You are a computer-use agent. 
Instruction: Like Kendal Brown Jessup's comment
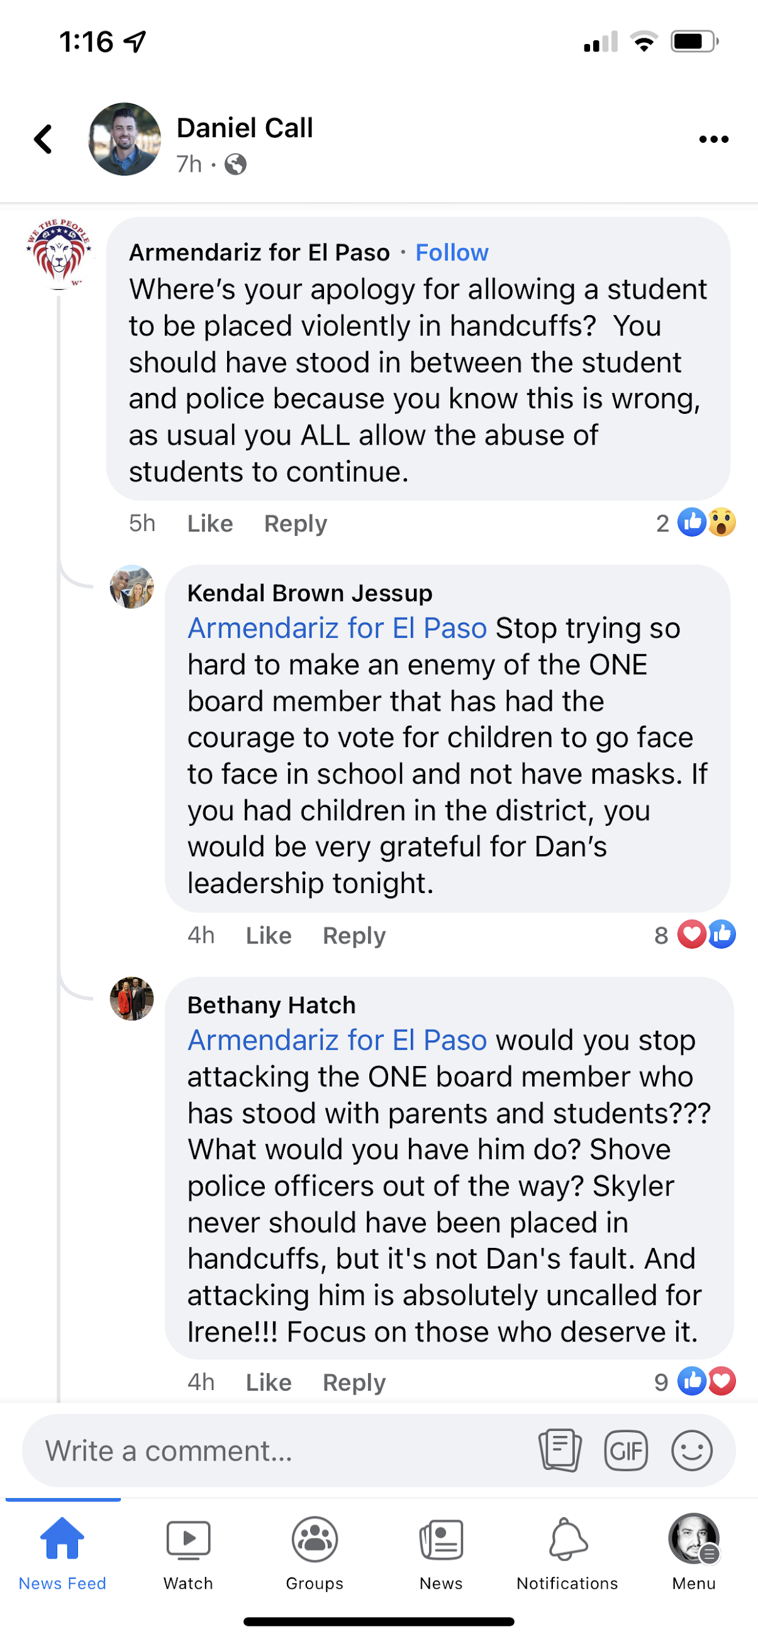(x=268, y=936)
